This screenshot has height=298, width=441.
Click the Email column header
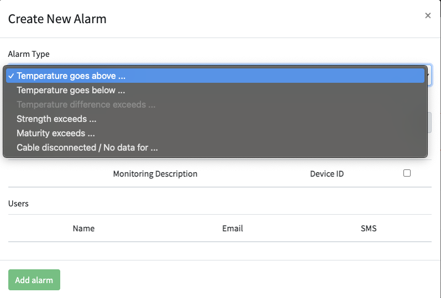[233, 228]
